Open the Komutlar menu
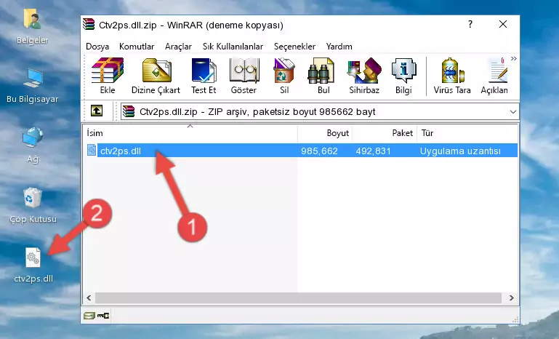Screen dimensions: 559x339 pos(137,47)
